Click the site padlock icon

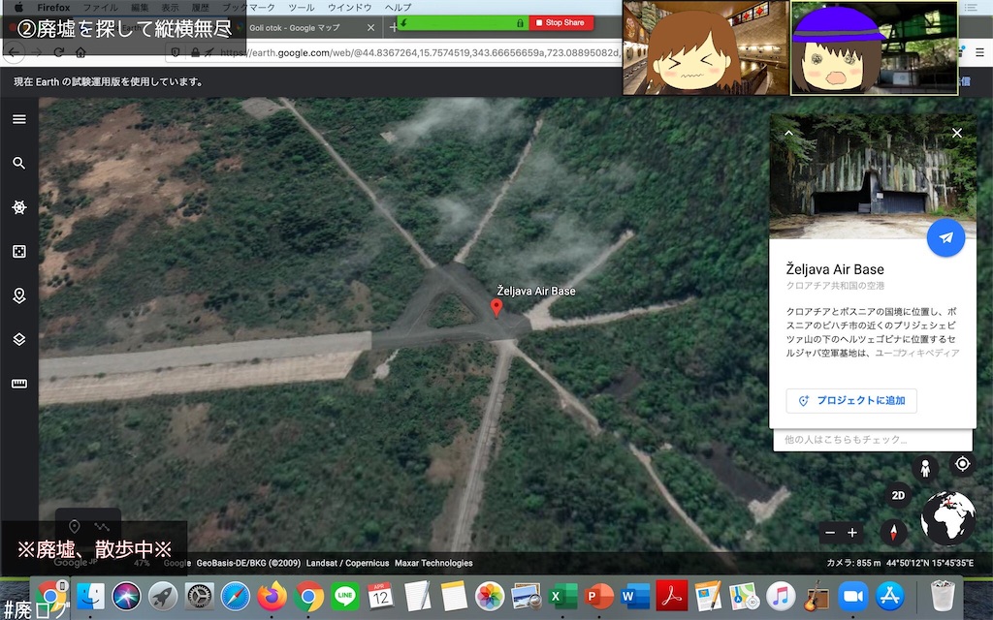point(195,52)
